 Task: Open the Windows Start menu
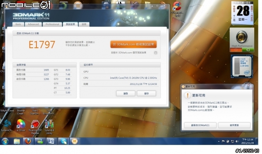pos(5,141)
